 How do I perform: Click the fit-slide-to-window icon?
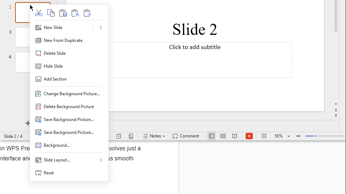[264, 136]
